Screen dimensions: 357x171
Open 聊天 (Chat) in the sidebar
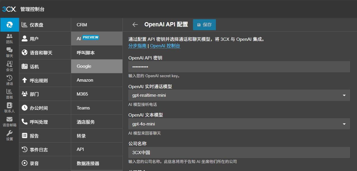click(x=9, y=53)
